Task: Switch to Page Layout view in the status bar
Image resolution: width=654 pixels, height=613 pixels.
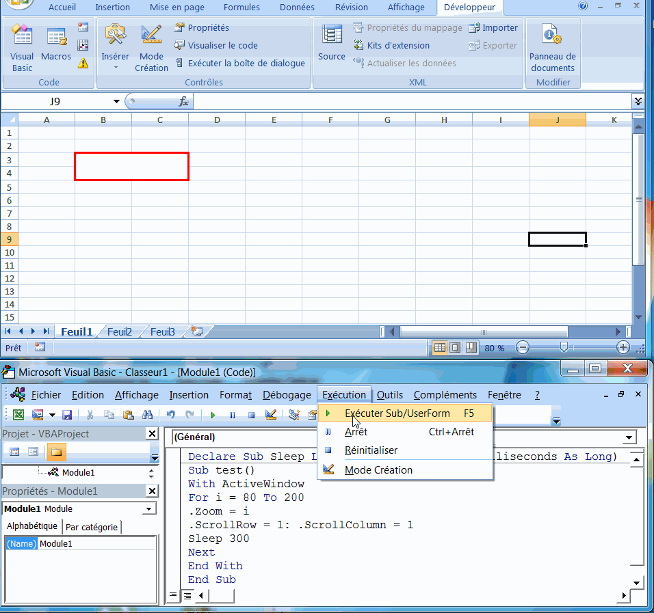Action: tap(455, 348)
